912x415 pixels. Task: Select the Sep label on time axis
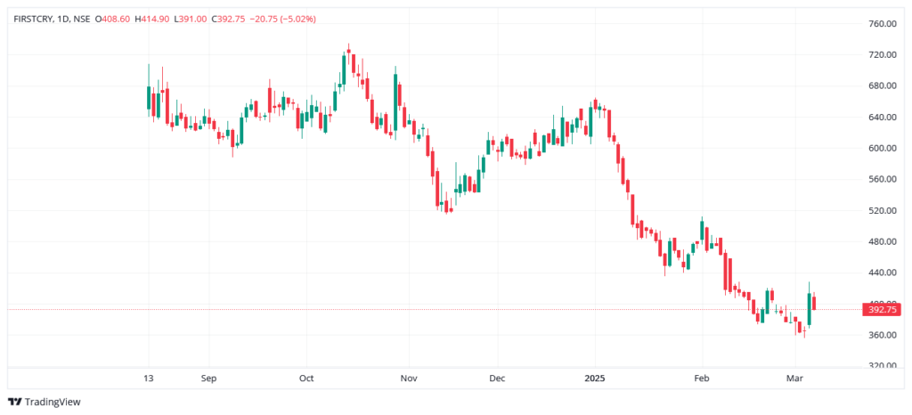208,378
